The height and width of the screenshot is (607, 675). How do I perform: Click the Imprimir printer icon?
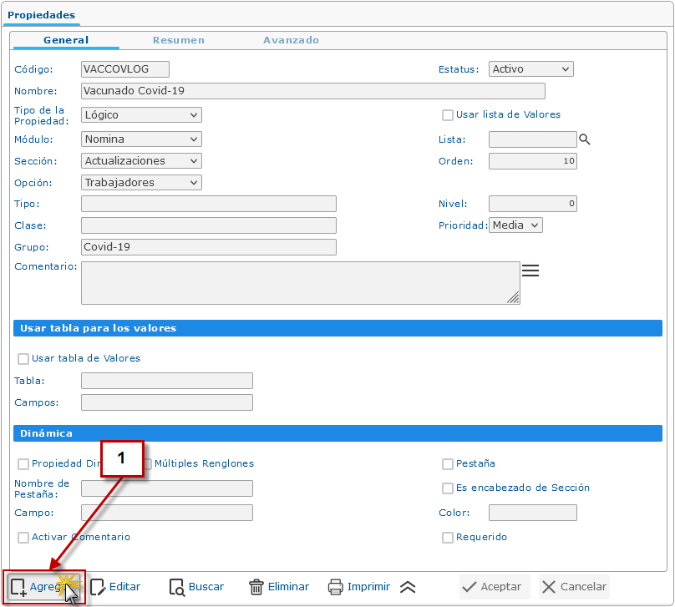coord(336,587)
